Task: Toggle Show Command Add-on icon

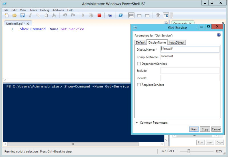Action: pyautogui.click(x=166, y=15)
